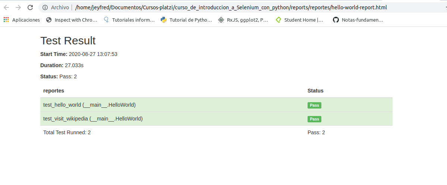
Task: Click the Status Pass: 2 summary line
Action: click(59, 76)
